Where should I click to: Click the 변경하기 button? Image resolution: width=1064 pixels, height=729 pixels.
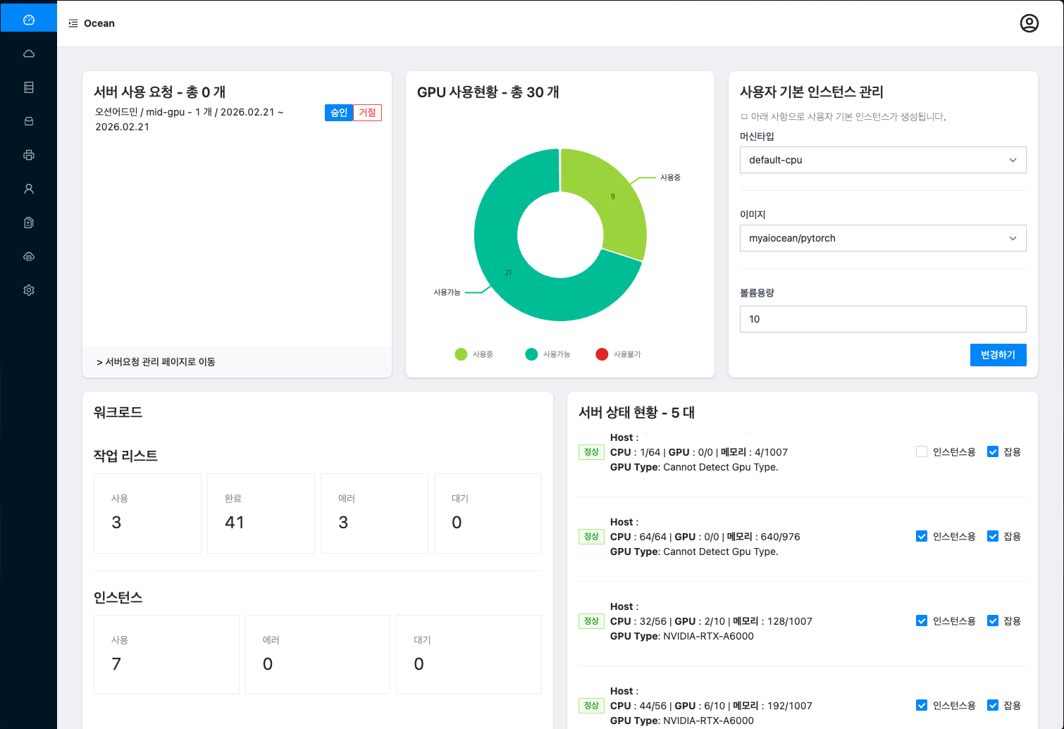(998, 355)
